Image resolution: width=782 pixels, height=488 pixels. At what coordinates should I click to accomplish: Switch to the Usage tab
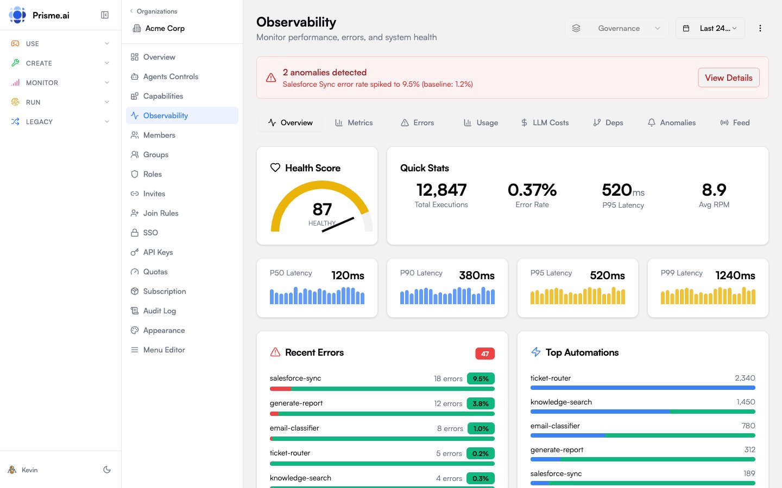(481, 123)
